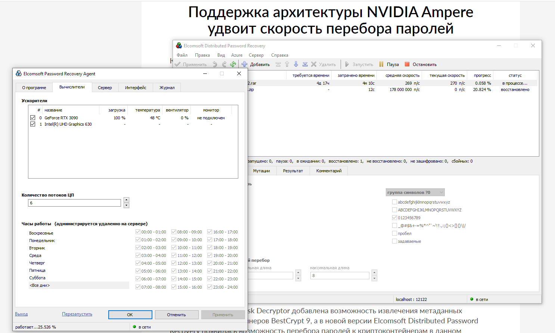Select <Все дни> in the days list
The image size is (555, 333).
pyautogui.click(x=40, y=285)
